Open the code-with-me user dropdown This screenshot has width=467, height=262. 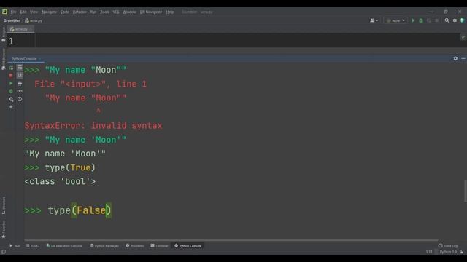tap(374, 20)
